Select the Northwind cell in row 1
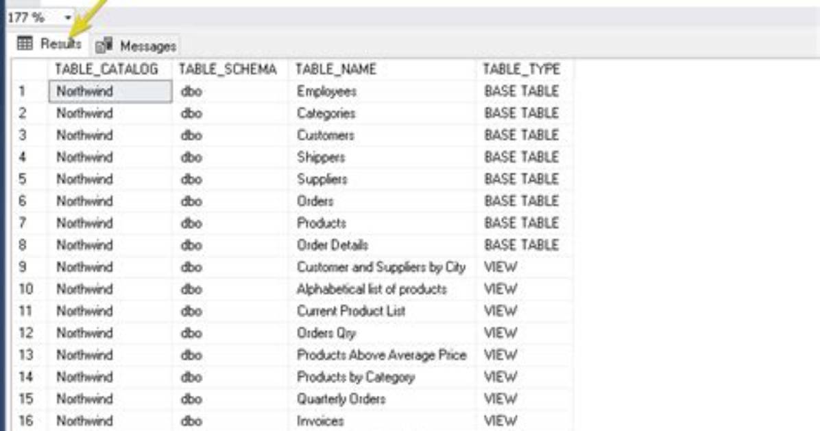This screenshot has height=431, width=820. pos(110,91)
